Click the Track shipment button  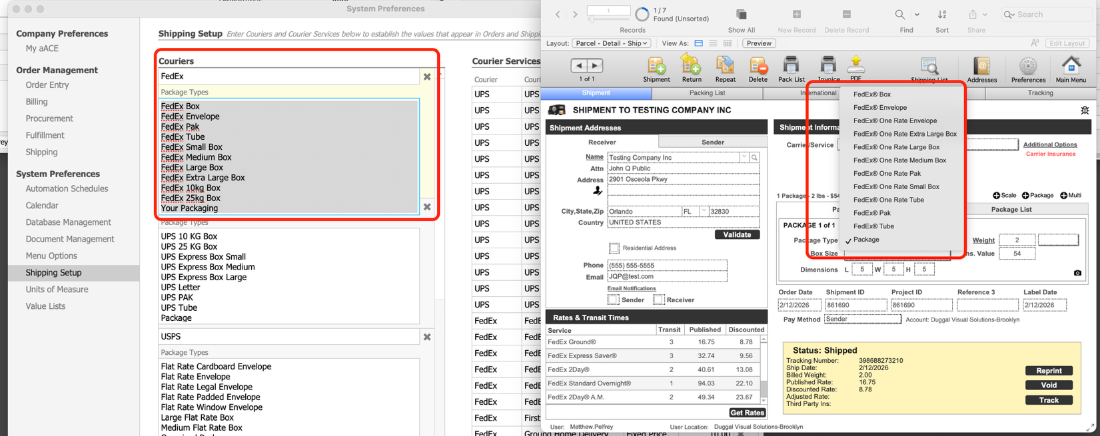[x=1049, y=401]
